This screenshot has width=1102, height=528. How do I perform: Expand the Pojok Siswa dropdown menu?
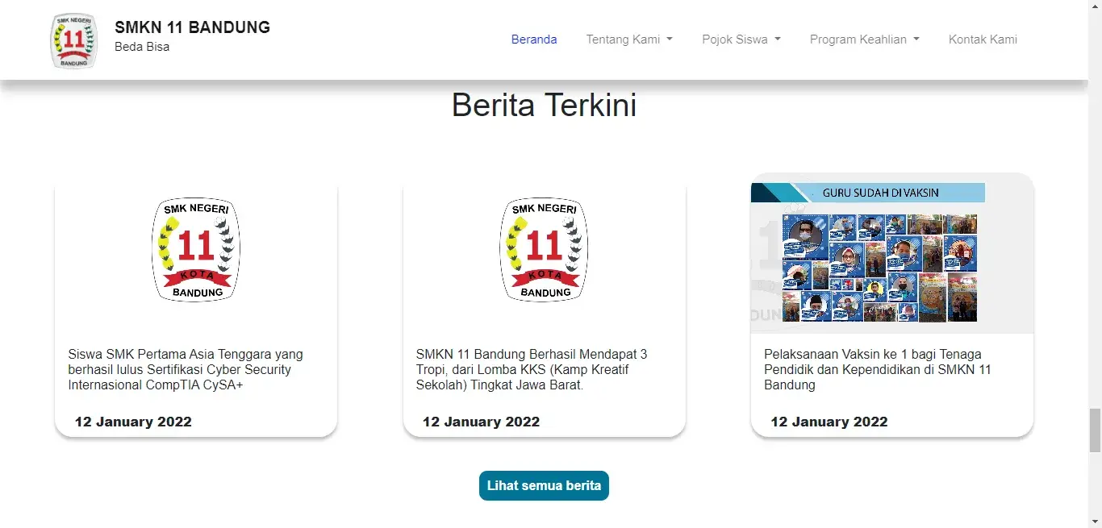click(741, 39)
